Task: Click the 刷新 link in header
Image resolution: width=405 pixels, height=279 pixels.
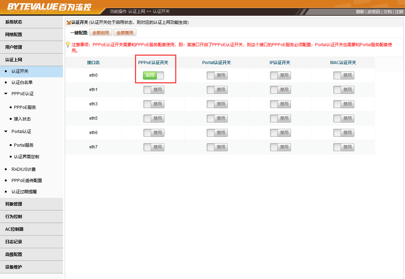Action: (x=360, y=12)
